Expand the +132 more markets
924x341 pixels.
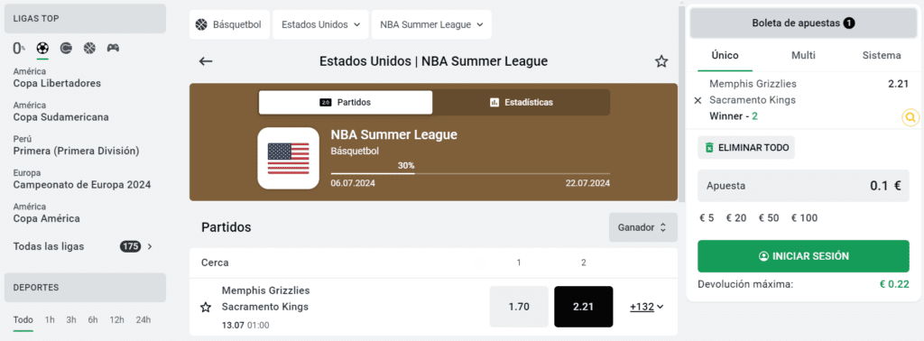click(x=646, y=307)
